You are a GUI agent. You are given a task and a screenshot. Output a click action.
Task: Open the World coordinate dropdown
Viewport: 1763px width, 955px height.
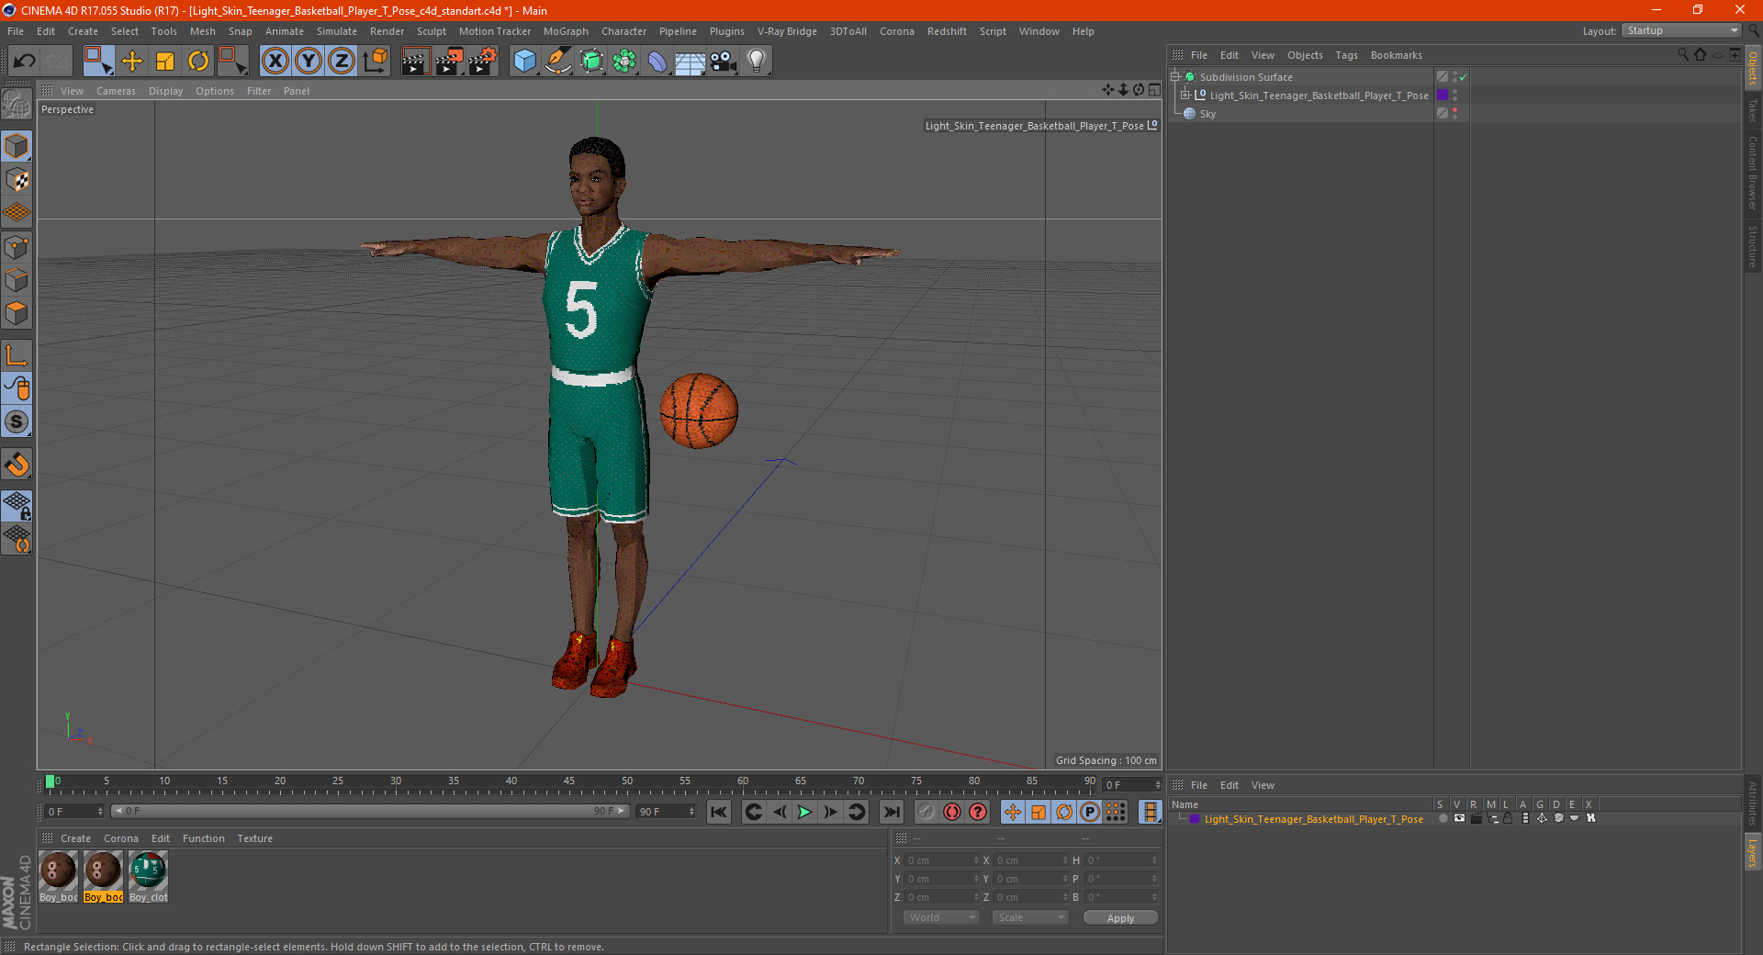[941, 917]
